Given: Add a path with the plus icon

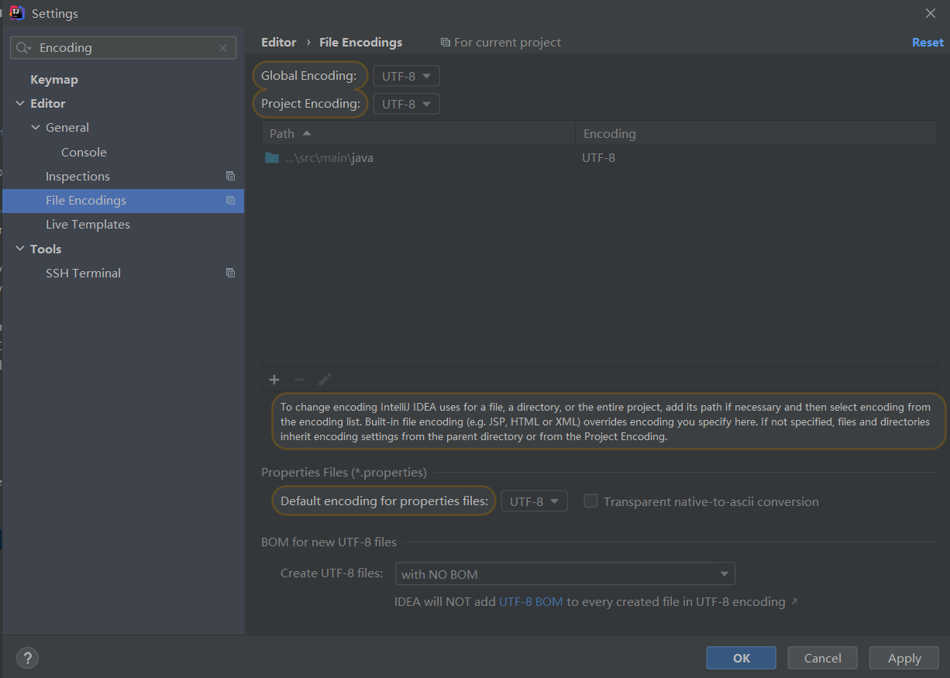Looking at the screenshot, I should coord(274,380).
